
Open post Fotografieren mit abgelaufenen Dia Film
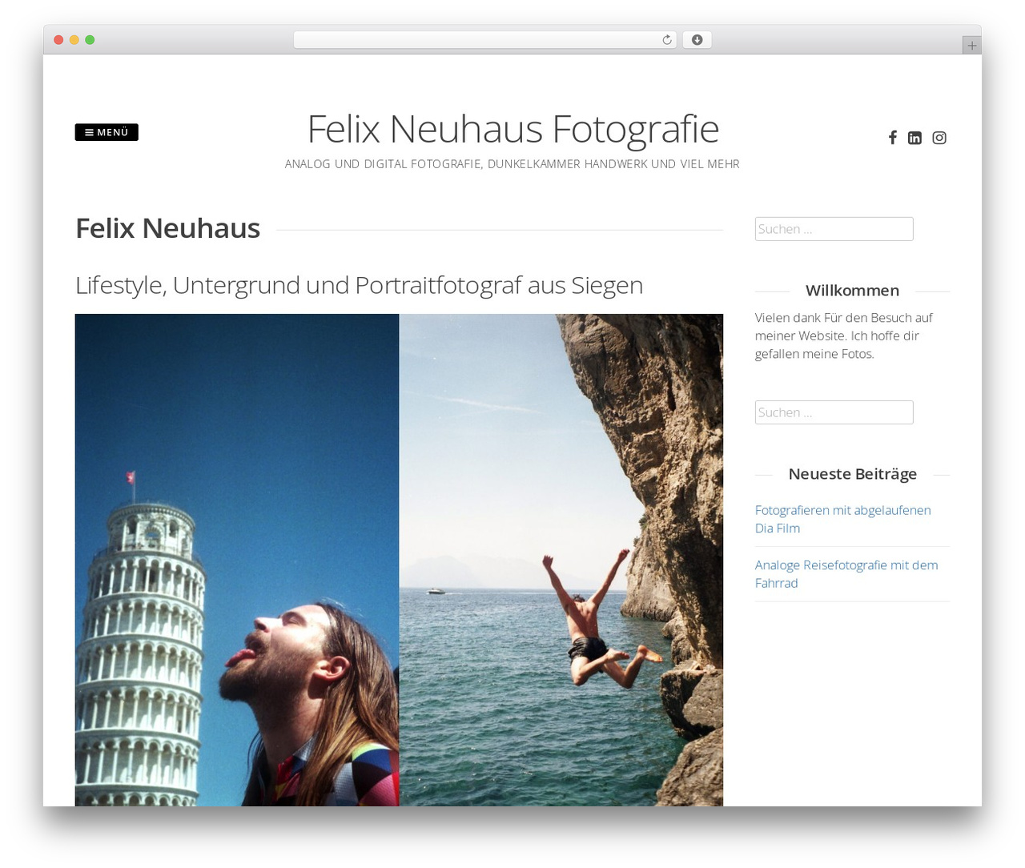tap(842, 519)
